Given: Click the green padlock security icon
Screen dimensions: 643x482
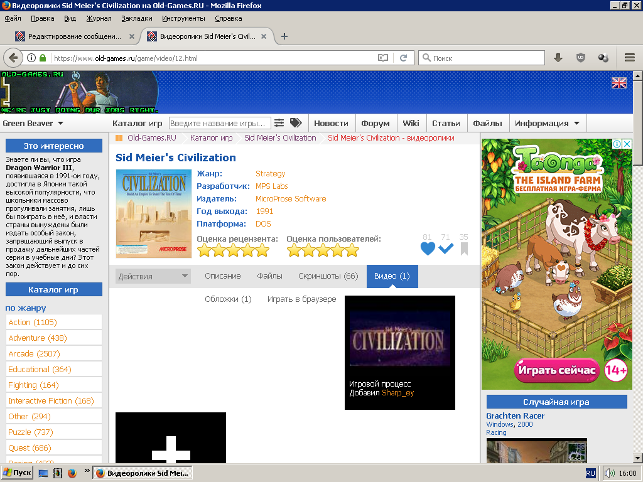Looking at the screenshot, I should pos(43,58).
